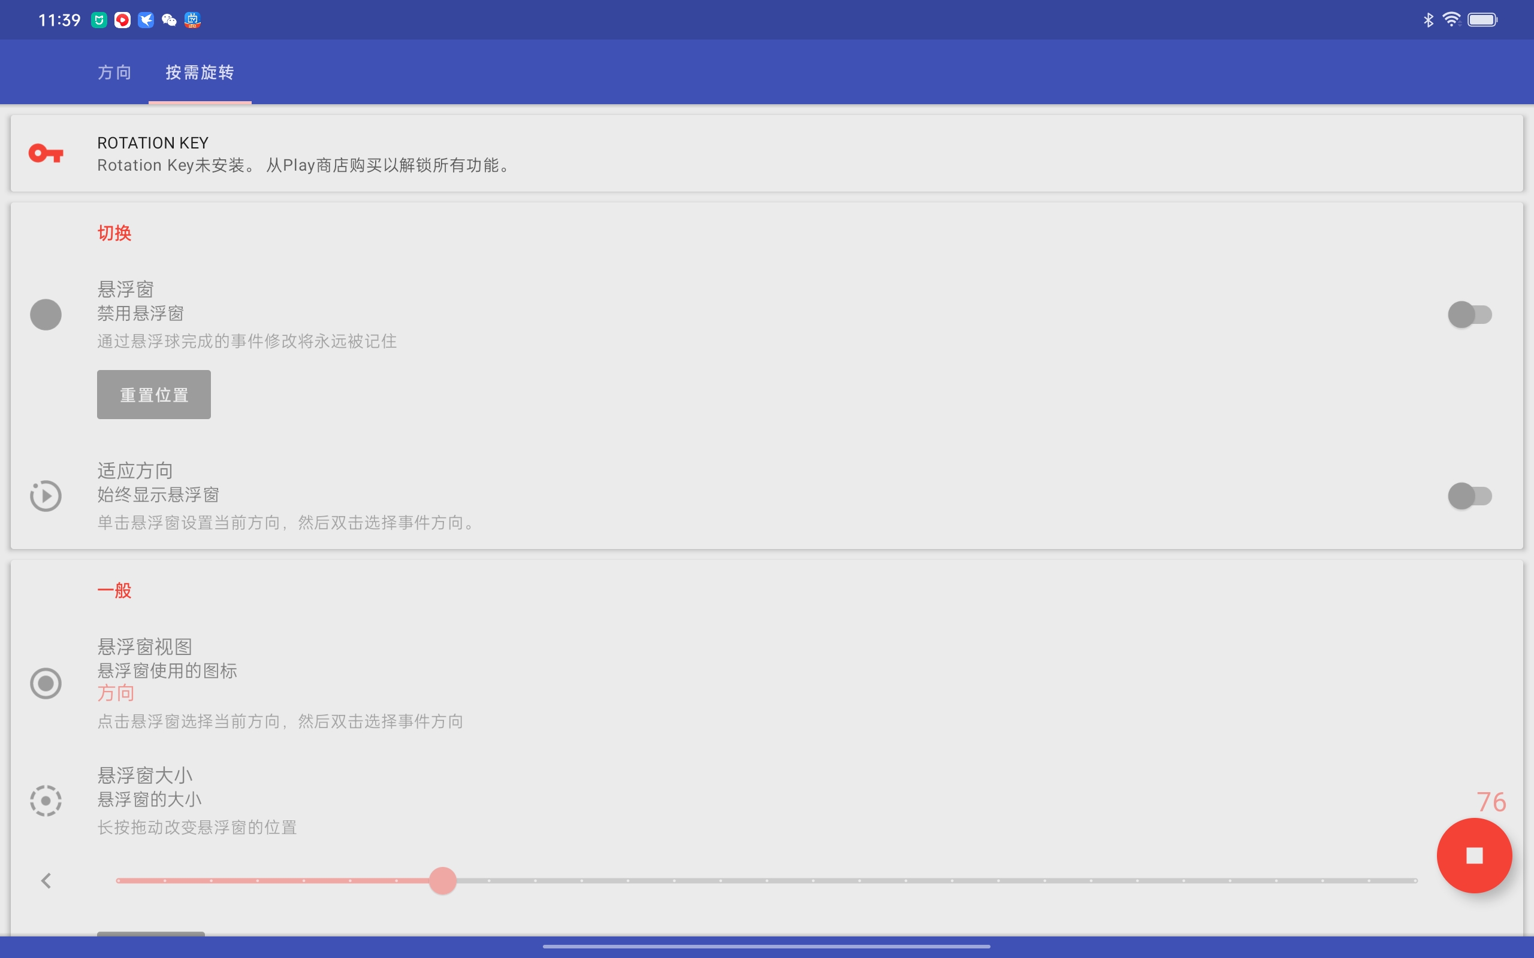Click the Wi-Fi icon in the status bar
The width and height of the screenshot is (1534, 958).
[x=1451, y=20]
